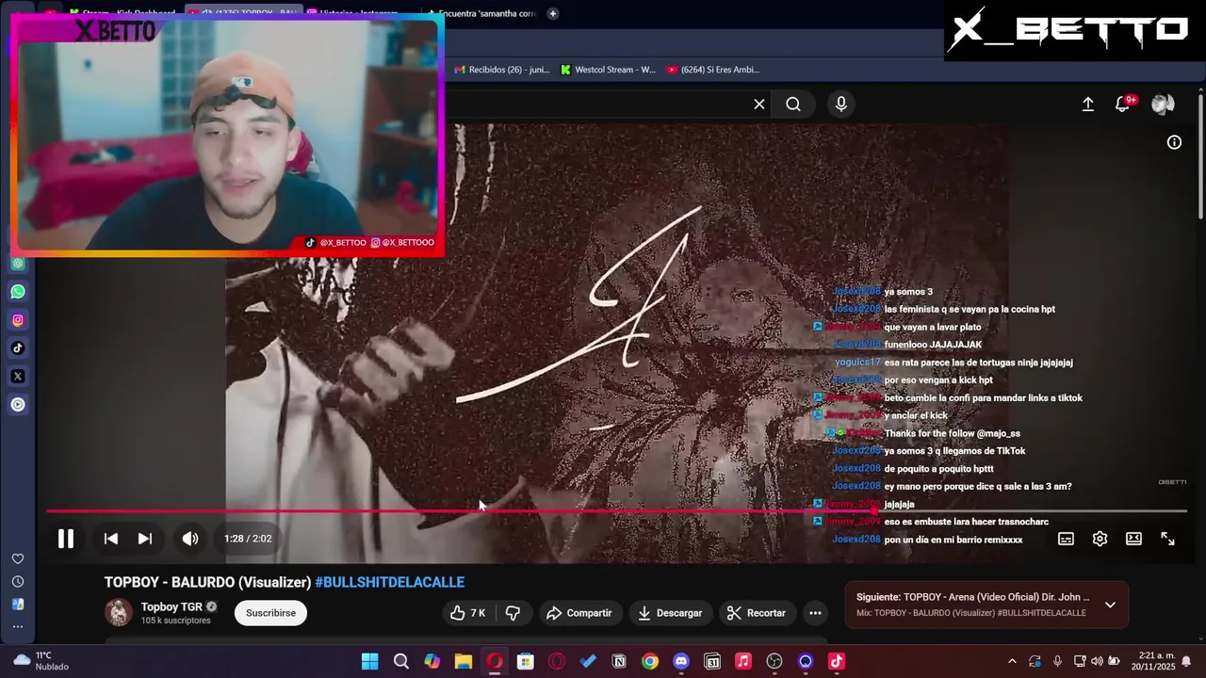Open Notion from the taskbar

[619, 661]
